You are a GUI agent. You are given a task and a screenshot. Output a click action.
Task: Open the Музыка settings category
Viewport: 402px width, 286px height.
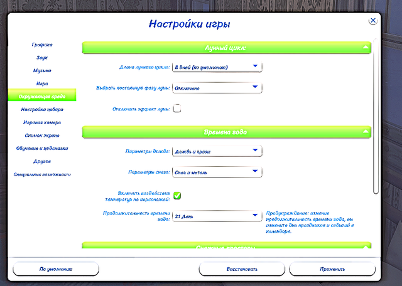tap(42, 70)
